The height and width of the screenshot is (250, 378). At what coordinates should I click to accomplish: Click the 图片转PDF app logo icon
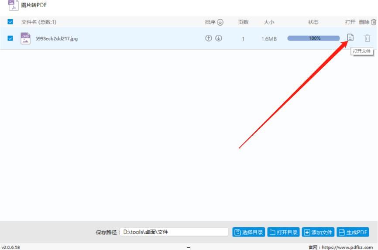tap(13, 5)
